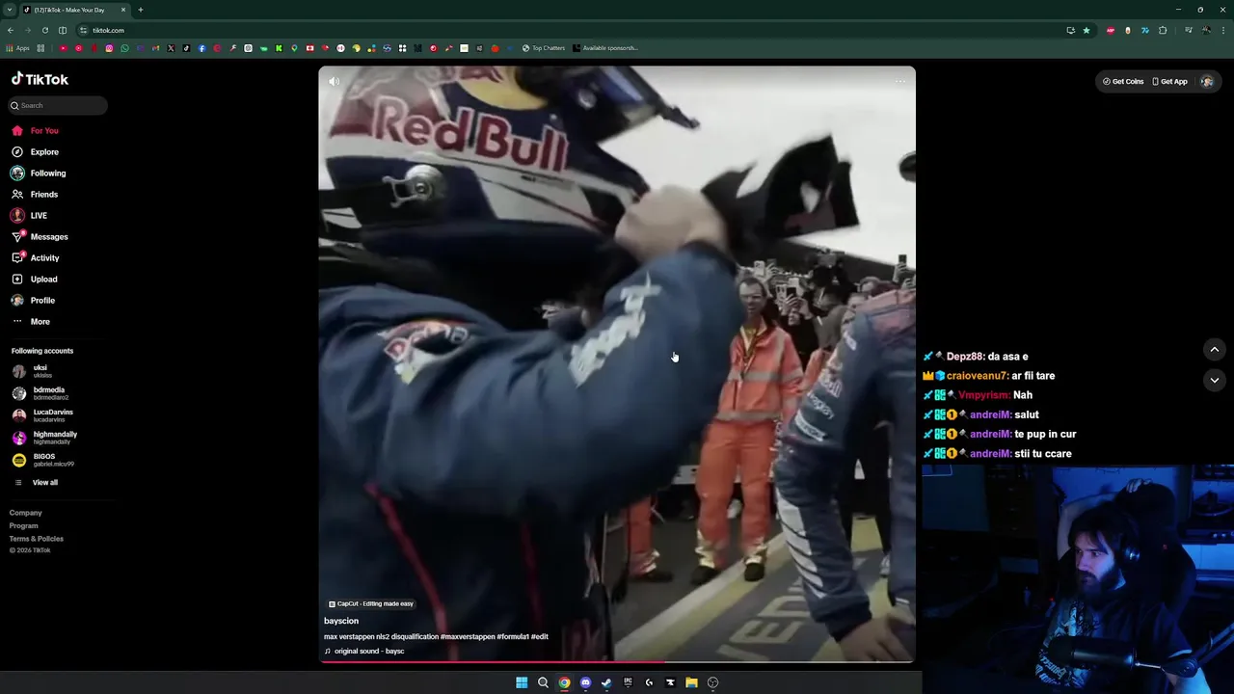The width and height of the screenshot is (1234, 694).
Task: Open WhatsApp bookmark icon
Action: (124, 48)
